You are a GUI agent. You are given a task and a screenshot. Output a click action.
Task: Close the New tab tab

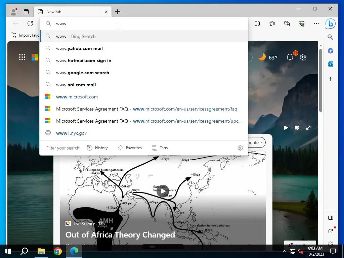pyautogui.click(x=106, y=12)
